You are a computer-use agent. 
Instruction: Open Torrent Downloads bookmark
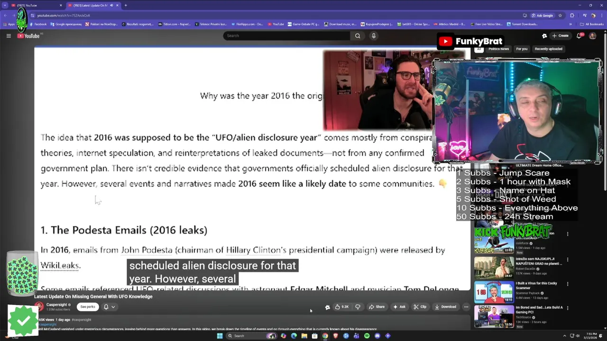pyautogui.click(x=522, y=24)
